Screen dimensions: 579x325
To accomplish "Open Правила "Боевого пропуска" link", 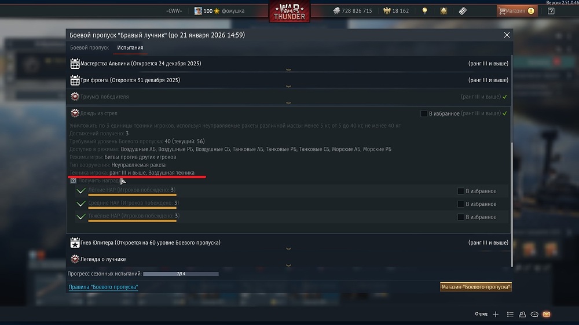I will click(x=104, y=287).
